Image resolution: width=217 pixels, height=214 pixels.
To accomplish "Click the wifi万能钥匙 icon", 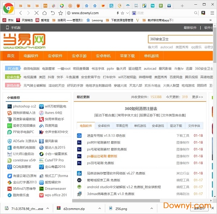I will click(x=41, y=106).
